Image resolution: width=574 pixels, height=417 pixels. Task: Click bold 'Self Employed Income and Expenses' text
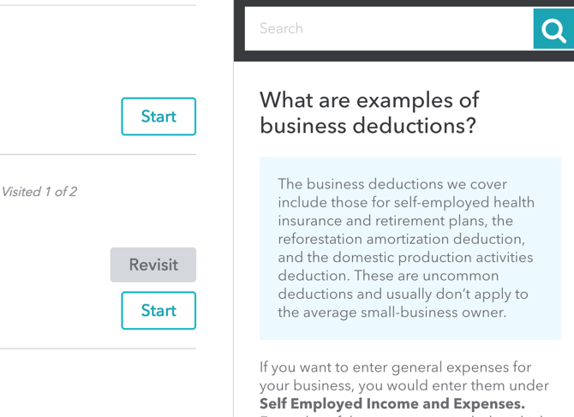(392, 403)
